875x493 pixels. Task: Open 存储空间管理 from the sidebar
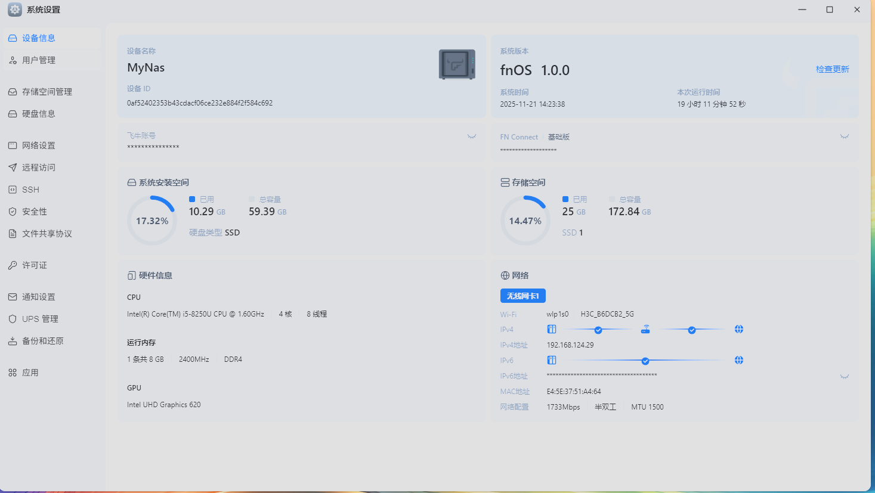tap(52, 92)
